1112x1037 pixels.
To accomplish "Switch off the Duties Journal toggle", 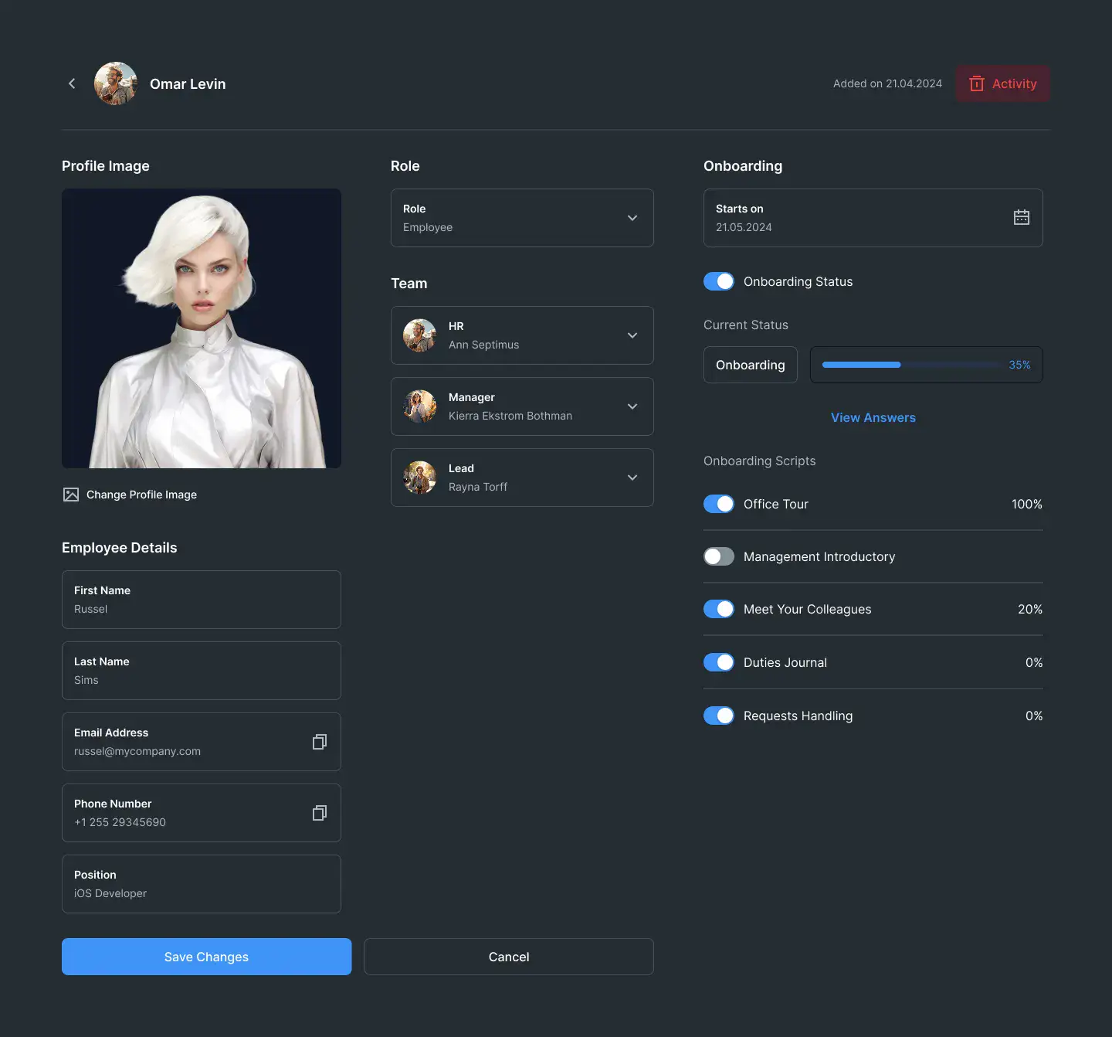I will point(719,662).
